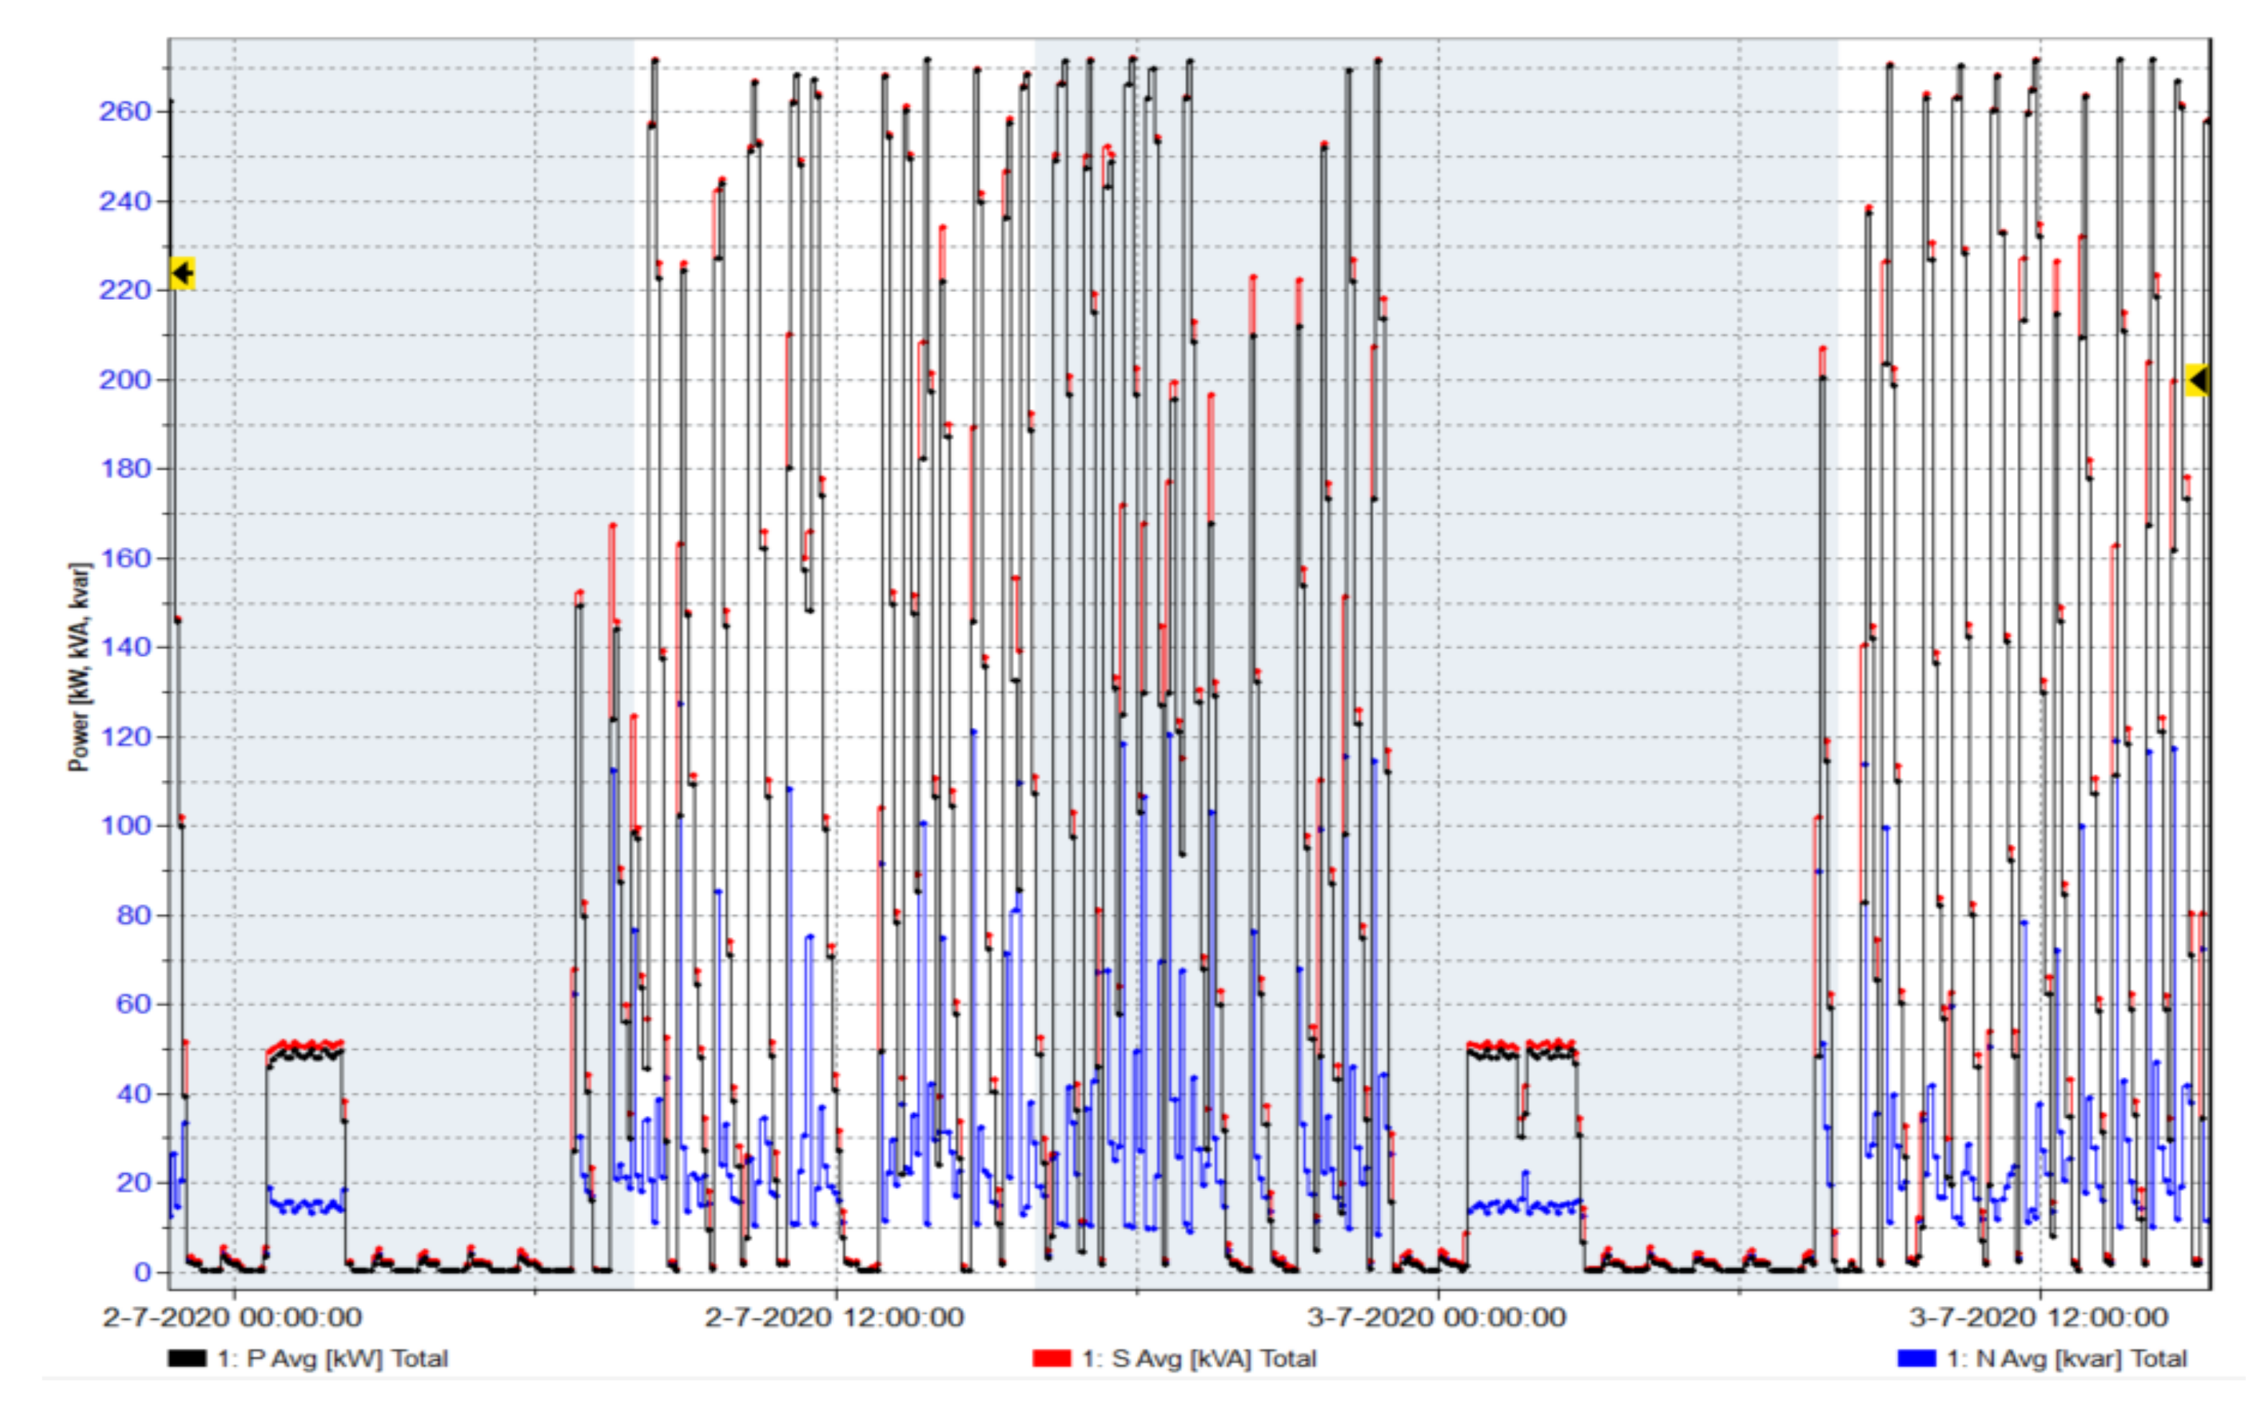Select legend label '1: P Avg [kW] Total'
The width and height of the screenshot is (2251, 1415).
(333, 1358)
